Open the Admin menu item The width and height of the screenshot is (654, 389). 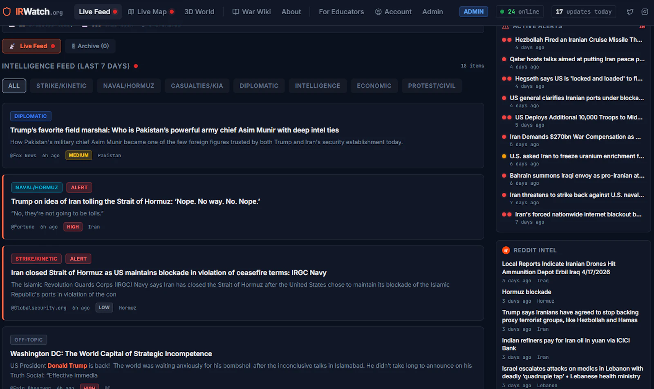click(x=432, y=12)
